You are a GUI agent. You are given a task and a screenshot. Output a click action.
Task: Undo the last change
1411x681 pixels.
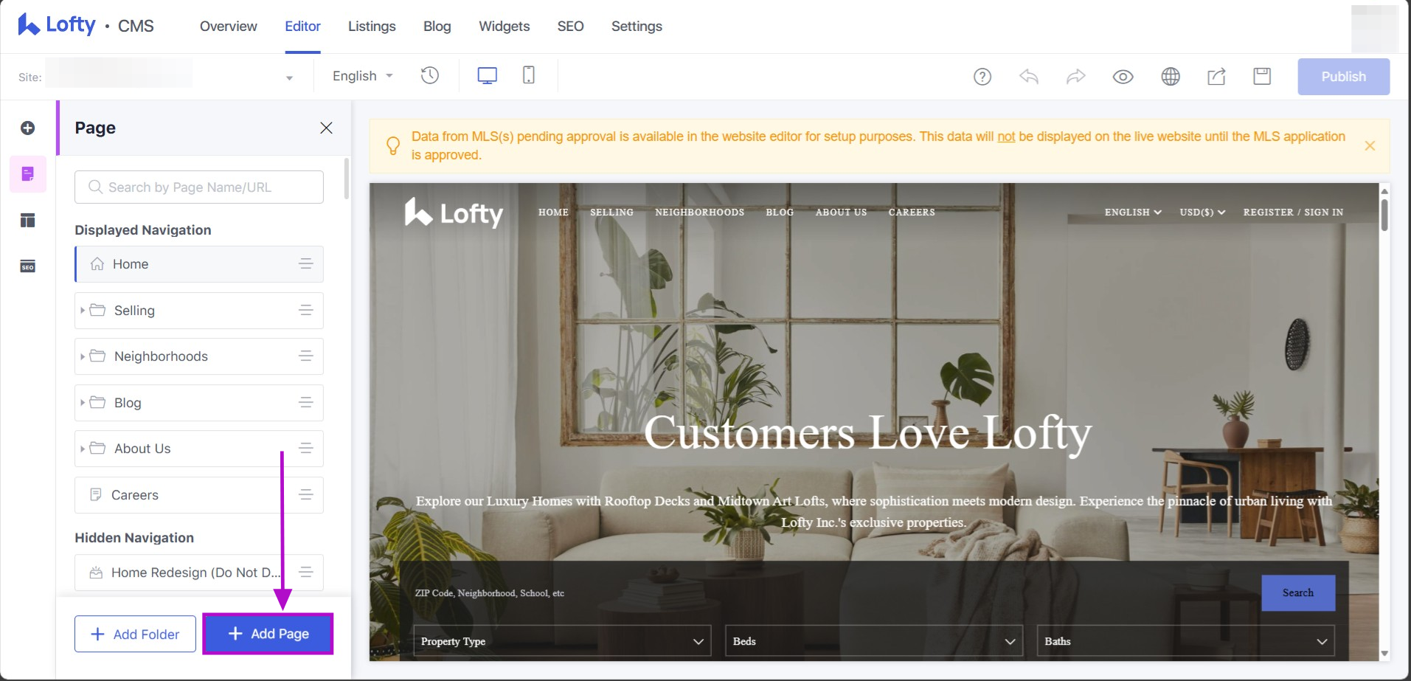click(1029, 77)
